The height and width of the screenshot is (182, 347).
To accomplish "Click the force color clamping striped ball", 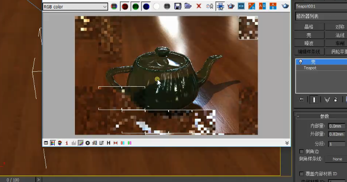I will tap(60, 143).
